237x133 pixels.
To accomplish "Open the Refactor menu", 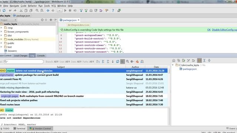I will point(32,6).
